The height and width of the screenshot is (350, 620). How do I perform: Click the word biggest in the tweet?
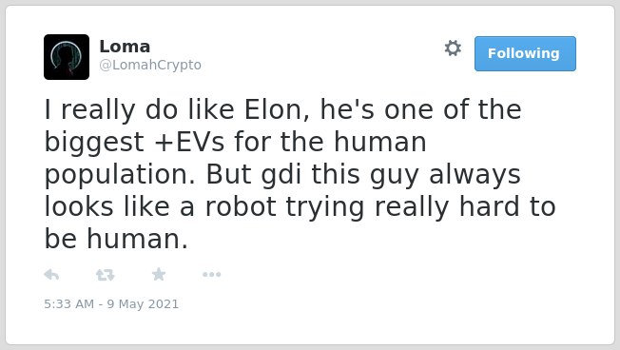[94, 142]
